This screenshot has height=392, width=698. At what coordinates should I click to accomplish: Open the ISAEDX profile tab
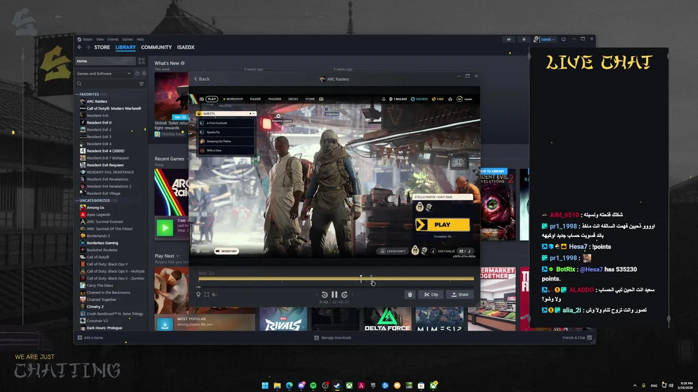(186, 47)
